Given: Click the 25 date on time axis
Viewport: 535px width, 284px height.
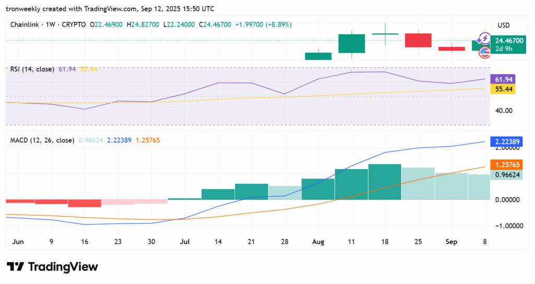Looking at the screenshot, I should click(418, 242).
